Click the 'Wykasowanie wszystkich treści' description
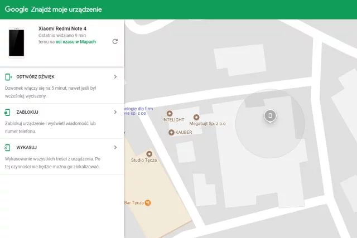Screen dimensions: 357x238 [x=52, y=163]
